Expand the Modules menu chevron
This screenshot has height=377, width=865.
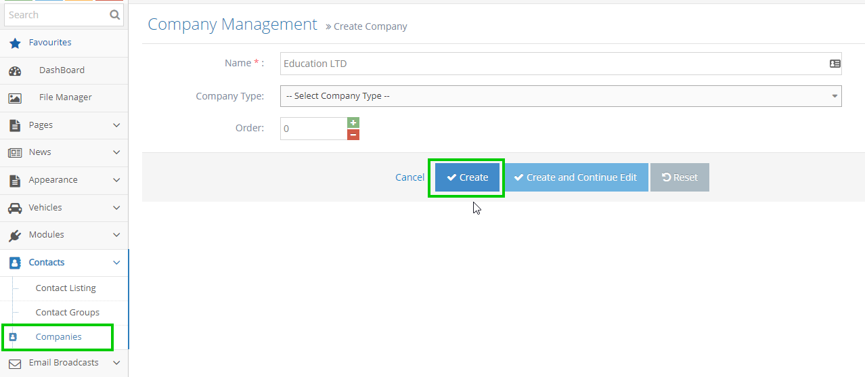click(116, 235)
